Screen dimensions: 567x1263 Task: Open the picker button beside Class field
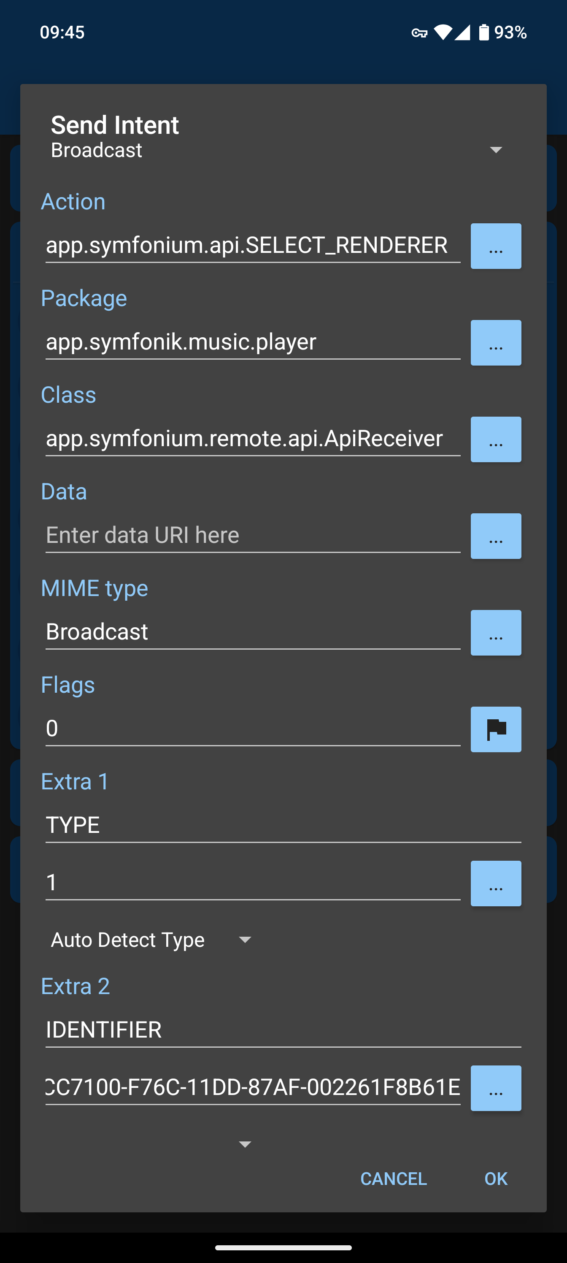495,439
